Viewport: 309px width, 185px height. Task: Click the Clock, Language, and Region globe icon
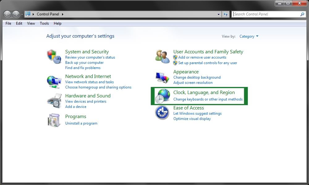[162, 96]
